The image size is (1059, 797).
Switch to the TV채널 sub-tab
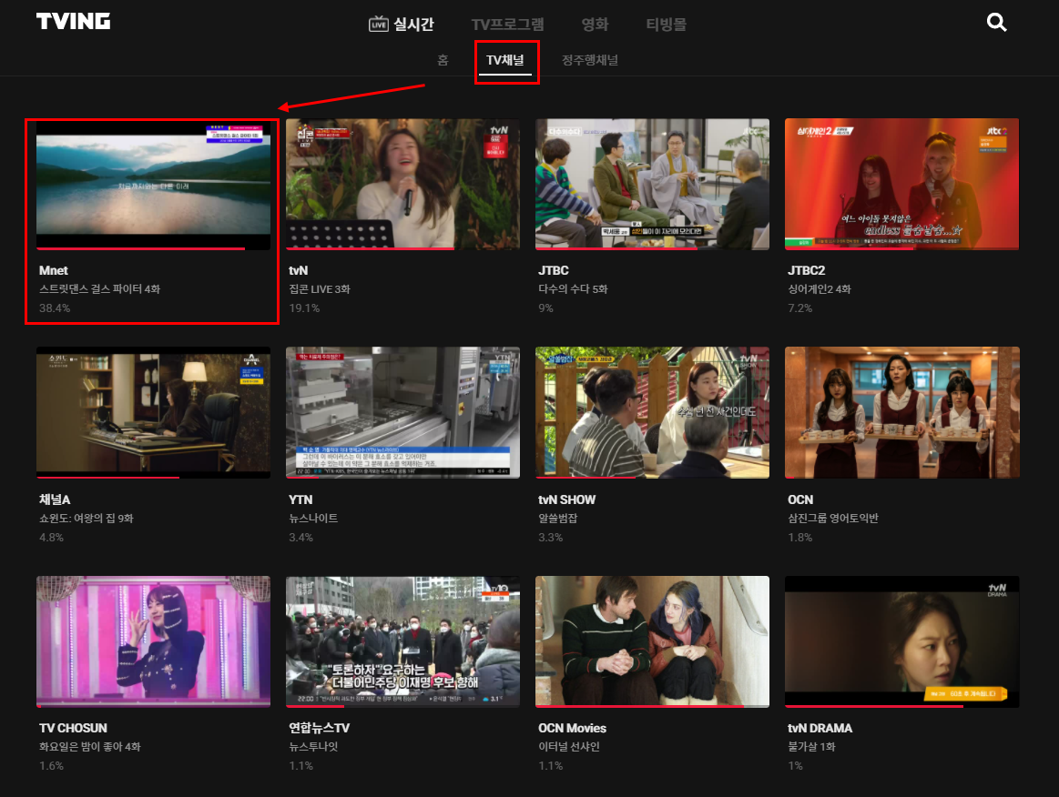point(505,60)
